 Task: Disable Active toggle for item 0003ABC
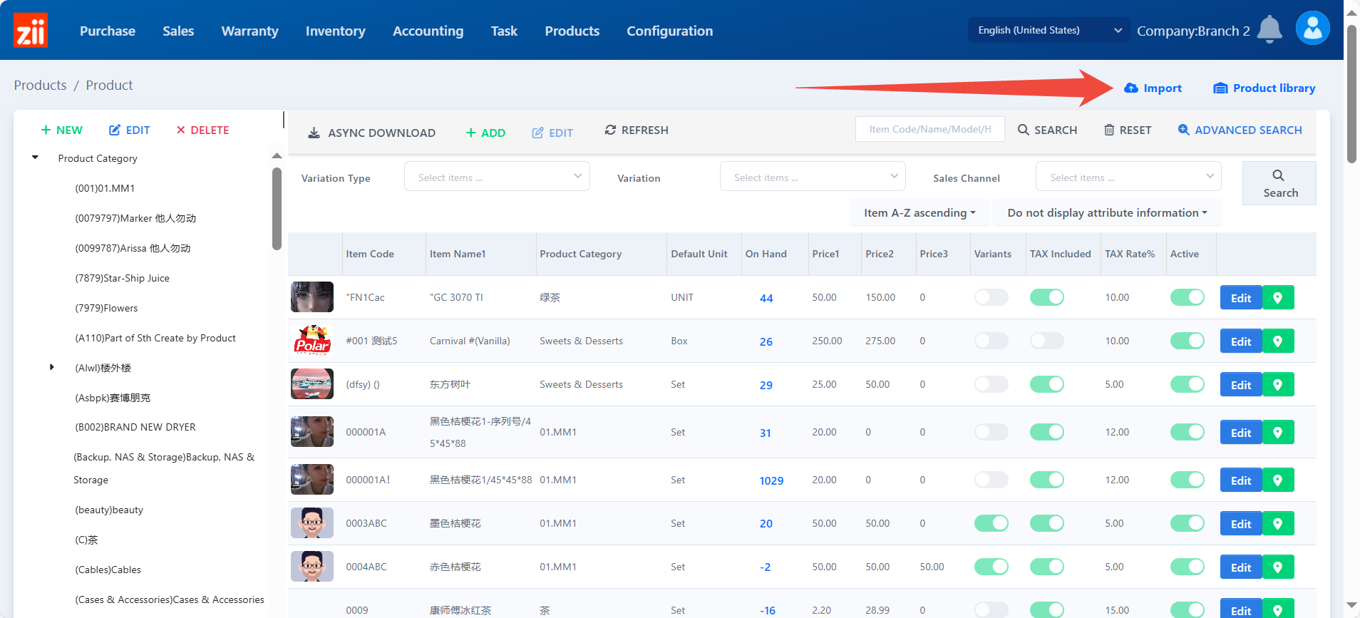1187,524
